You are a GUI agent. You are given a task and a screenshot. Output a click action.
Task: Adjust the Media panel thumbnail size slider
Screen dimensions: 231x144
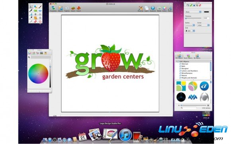pos(194,105)
